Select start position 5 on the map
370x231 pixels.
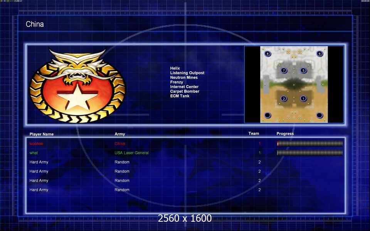(x=303, y=70)
